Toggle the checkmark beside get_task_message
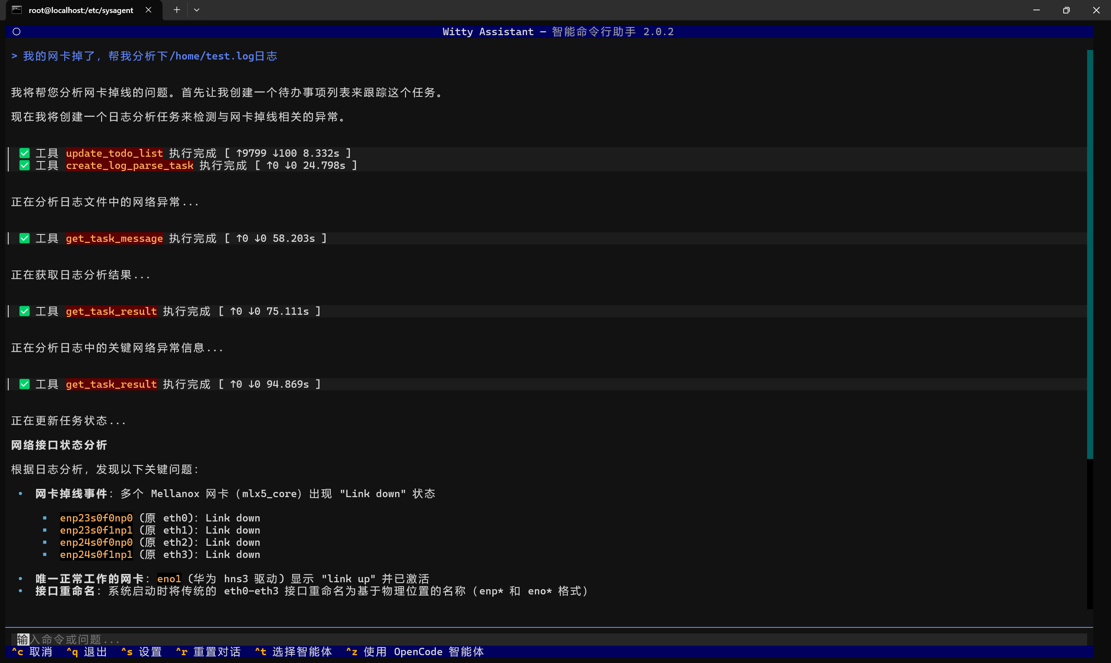 click(x=24, y=238)
